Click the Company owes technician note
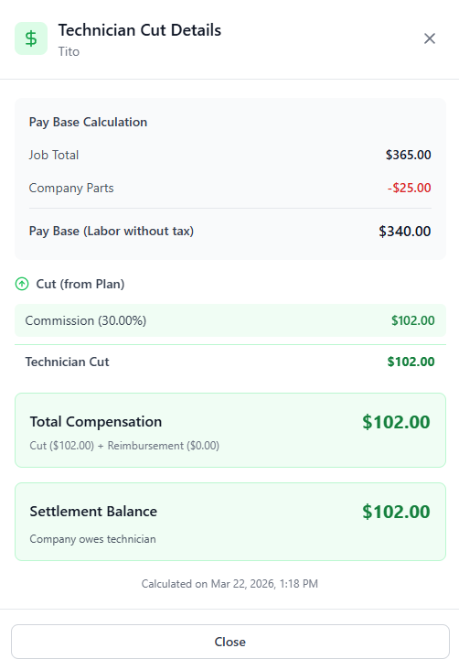459x670 pixels. [x=92, y=539]
